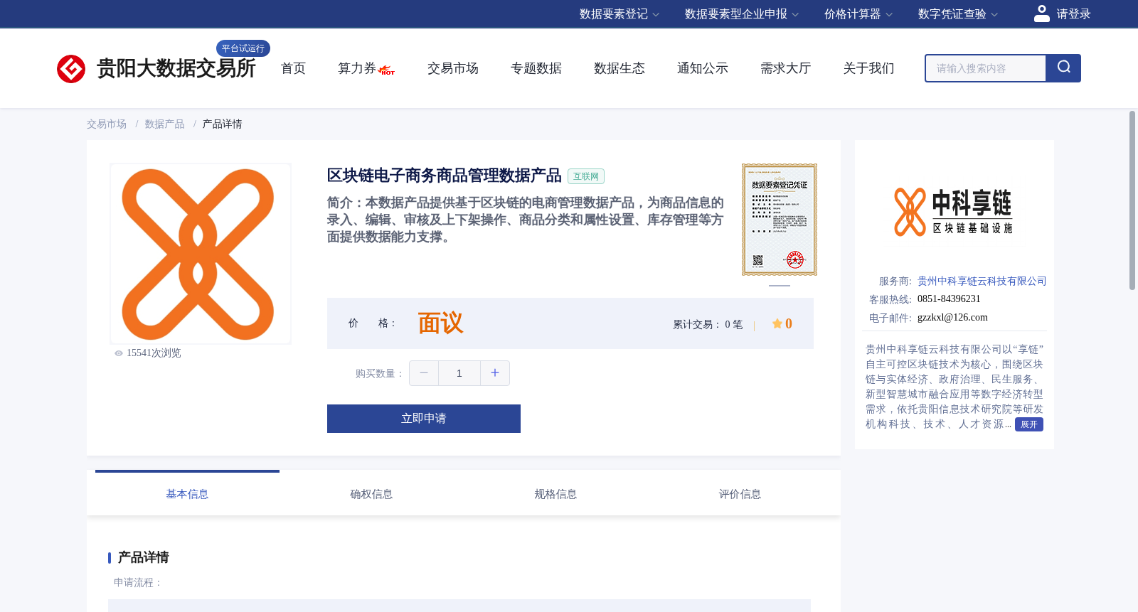Open the 关于我们 nav item

pyautogui.click(x=869, y=68)
